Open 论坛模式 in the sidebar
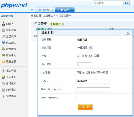This screenshot has height=117, width=134. (11, 83)
